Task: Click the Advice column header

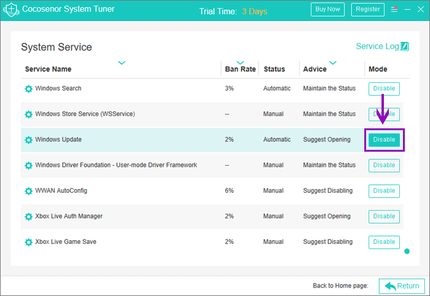Action: [315, 69]
